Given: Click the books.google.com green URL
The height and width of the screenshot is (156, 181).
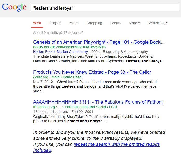Looking at the screenshot, I should coord(69,47).
